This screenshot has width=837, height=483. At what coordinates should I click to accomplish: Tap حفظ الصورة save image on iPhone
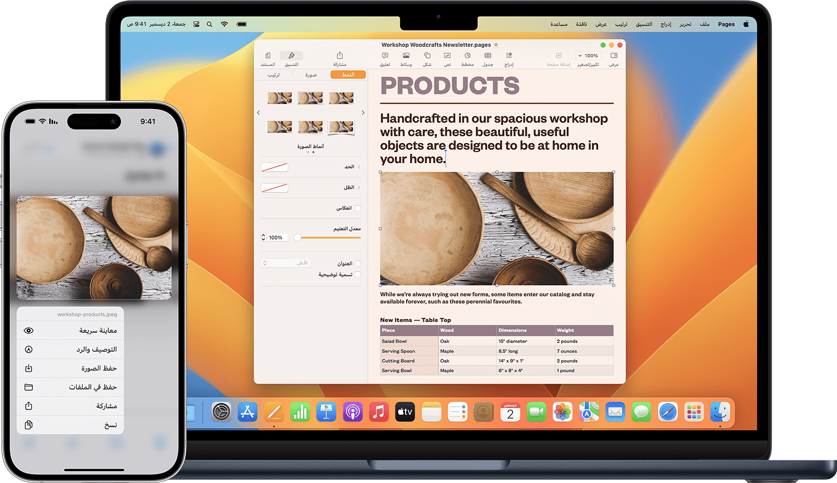coord(70,368)
